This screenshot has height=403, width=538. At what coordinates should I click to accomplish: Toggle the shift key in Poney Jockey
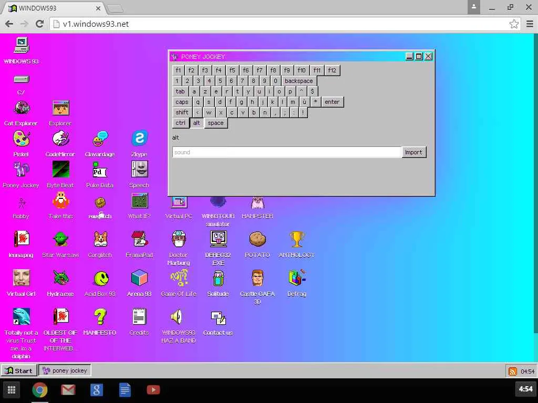[182, 112]
